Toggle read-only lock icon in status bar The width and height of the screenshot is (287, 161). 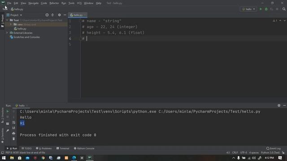pyautogui.click(x=283, y=153)
